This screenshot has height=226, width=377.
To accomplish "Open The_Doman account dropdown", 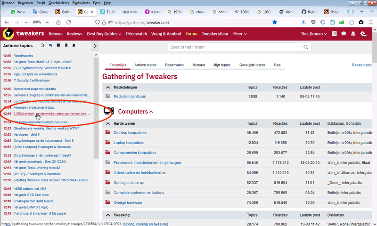I will click(314, 34).
